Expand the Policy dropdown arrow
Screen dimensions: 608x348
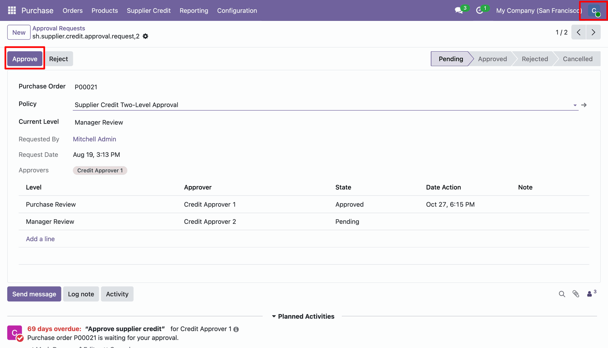tap(575, 105)
